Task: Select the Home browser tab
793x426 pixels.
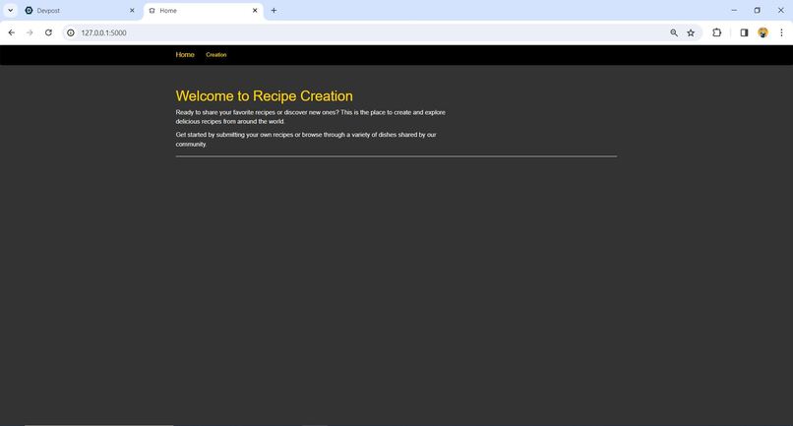Action: [204, 10]
